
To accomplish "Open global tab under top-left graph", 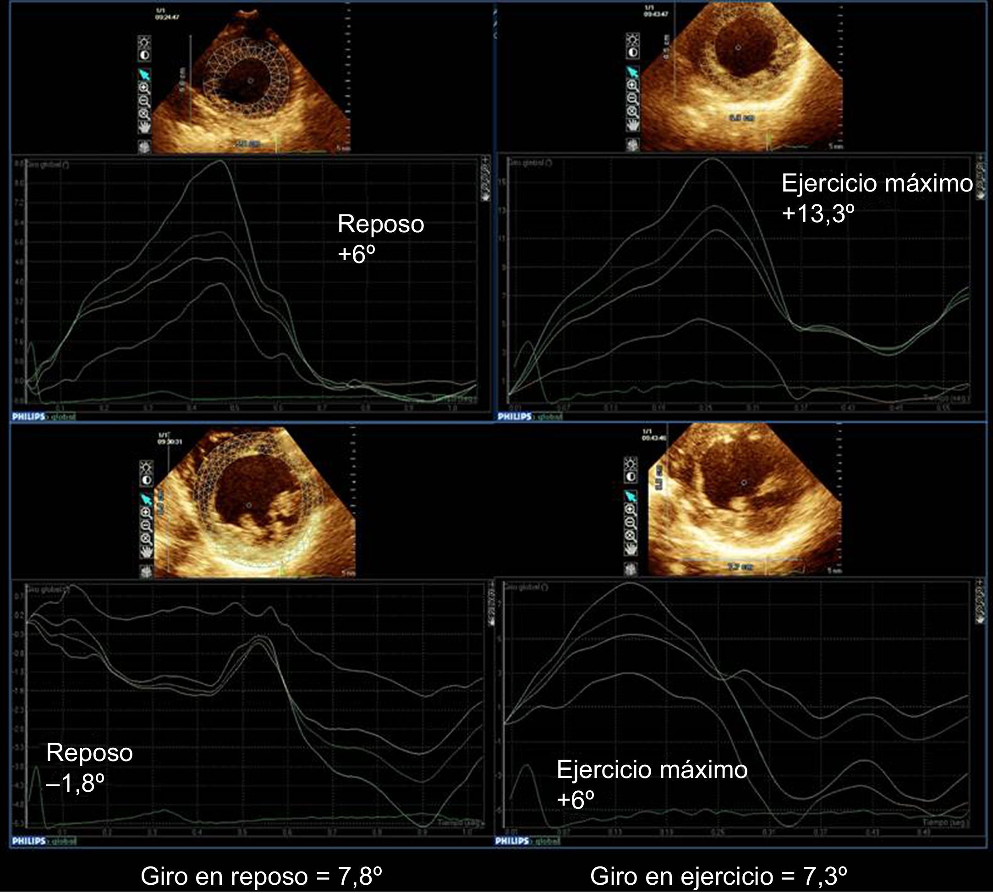I will (x=62, y=416).
